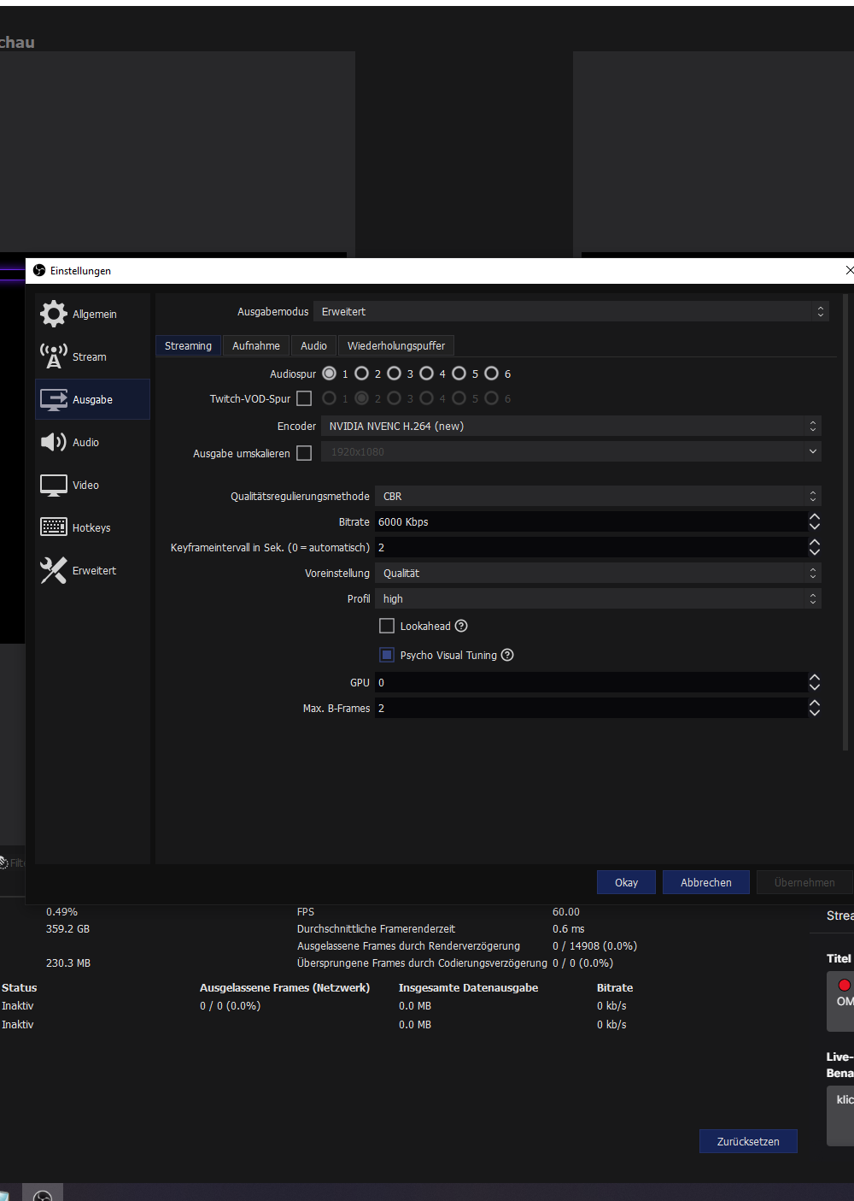854x1201 pixels.
Task: Open the Hotkeys keyboard icon section
Action: point(54,527)
